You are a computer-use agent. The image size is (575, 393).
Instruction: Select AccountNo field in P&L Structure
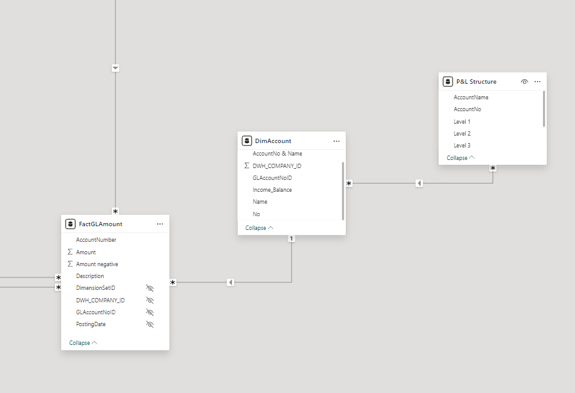tap(467, 109)
